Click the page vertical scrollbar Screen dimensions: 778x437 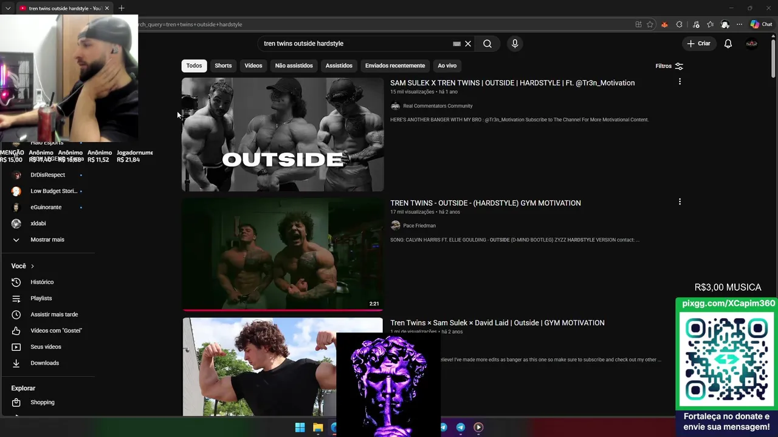click(x=773, y=58)
